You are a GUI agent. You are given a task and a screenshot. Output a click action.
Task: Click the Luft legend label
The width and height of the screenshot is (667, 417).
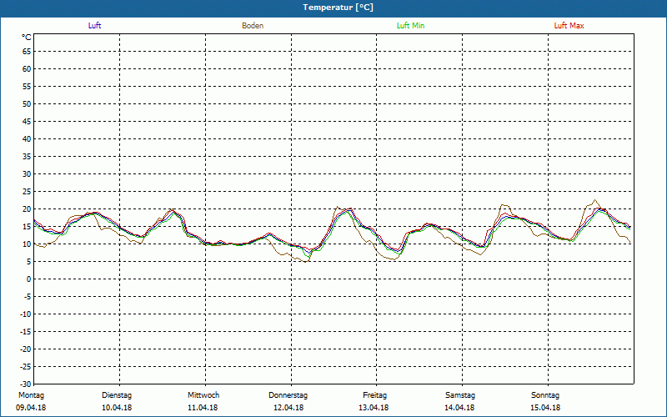(94, 26)
